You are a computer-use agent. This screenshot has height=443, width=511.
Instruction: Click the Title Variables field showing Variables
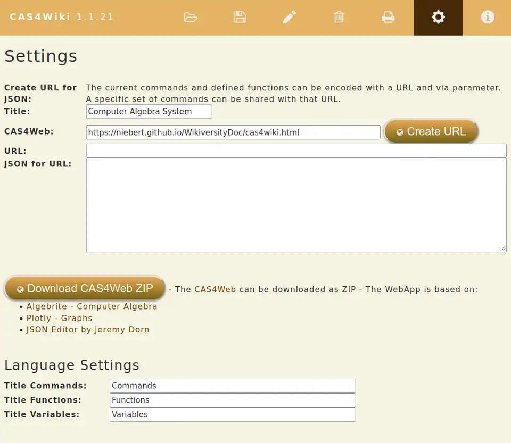point(232,414)
